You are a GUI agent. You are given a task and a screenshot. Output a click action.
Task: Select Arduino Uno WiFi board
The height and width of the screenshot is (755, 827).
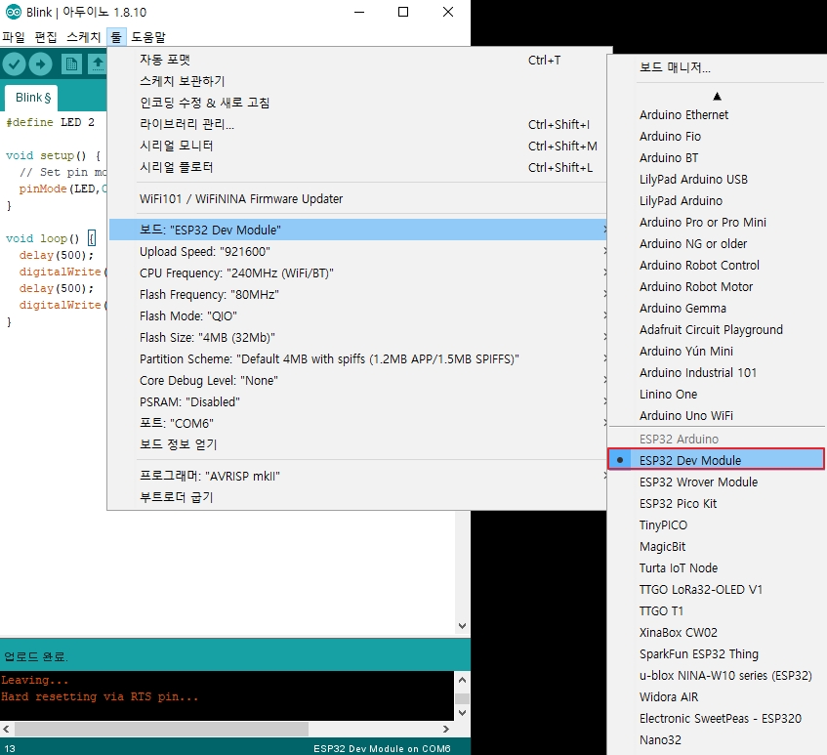(716, 416)
